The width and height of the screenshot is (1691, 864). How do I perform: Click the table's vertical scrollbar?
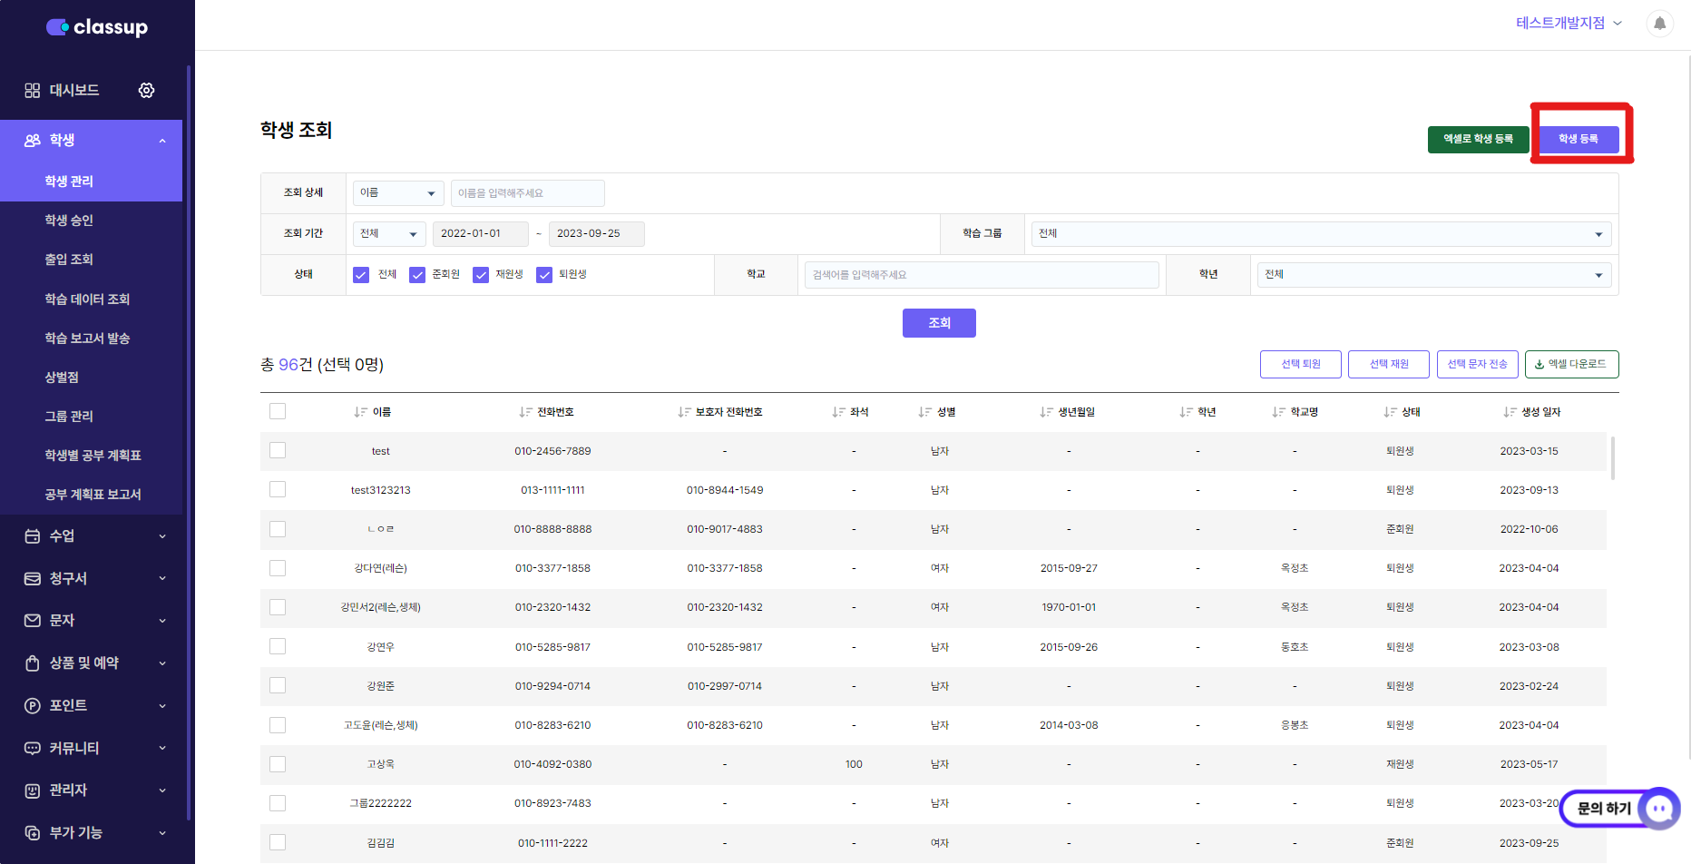click(1612, 458)
